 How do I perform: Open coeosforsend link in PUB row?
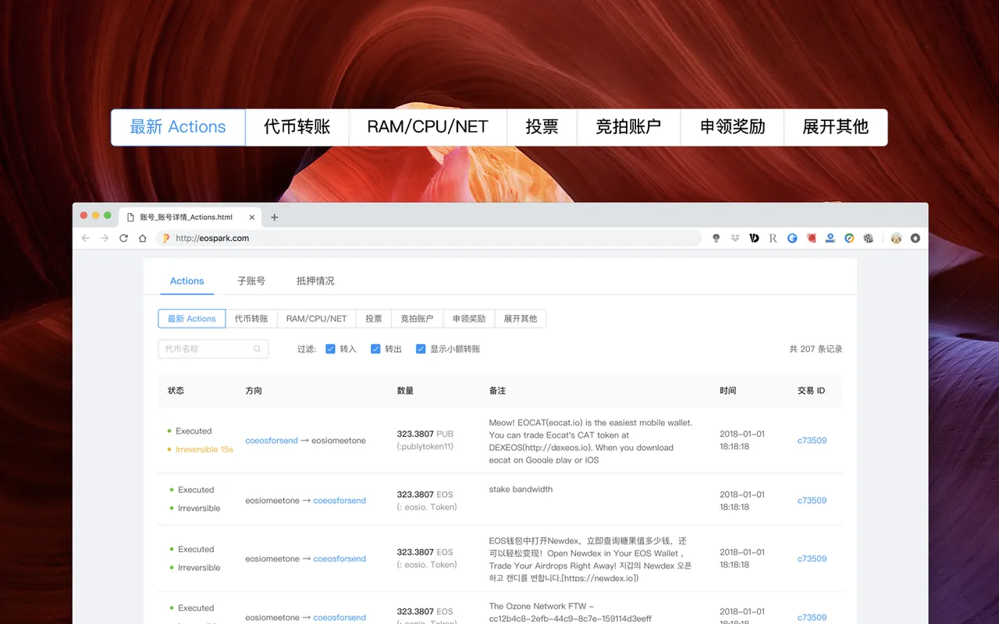coord(272,441)
